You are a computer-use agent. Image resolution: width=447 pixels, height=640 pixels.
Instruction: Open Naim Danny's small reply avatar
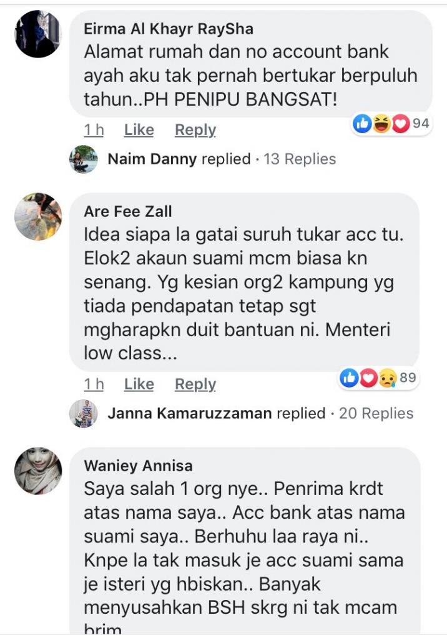point(83,159)
